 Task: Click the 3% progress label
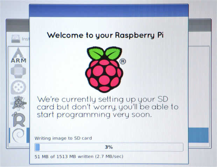(x=109, y=147)
